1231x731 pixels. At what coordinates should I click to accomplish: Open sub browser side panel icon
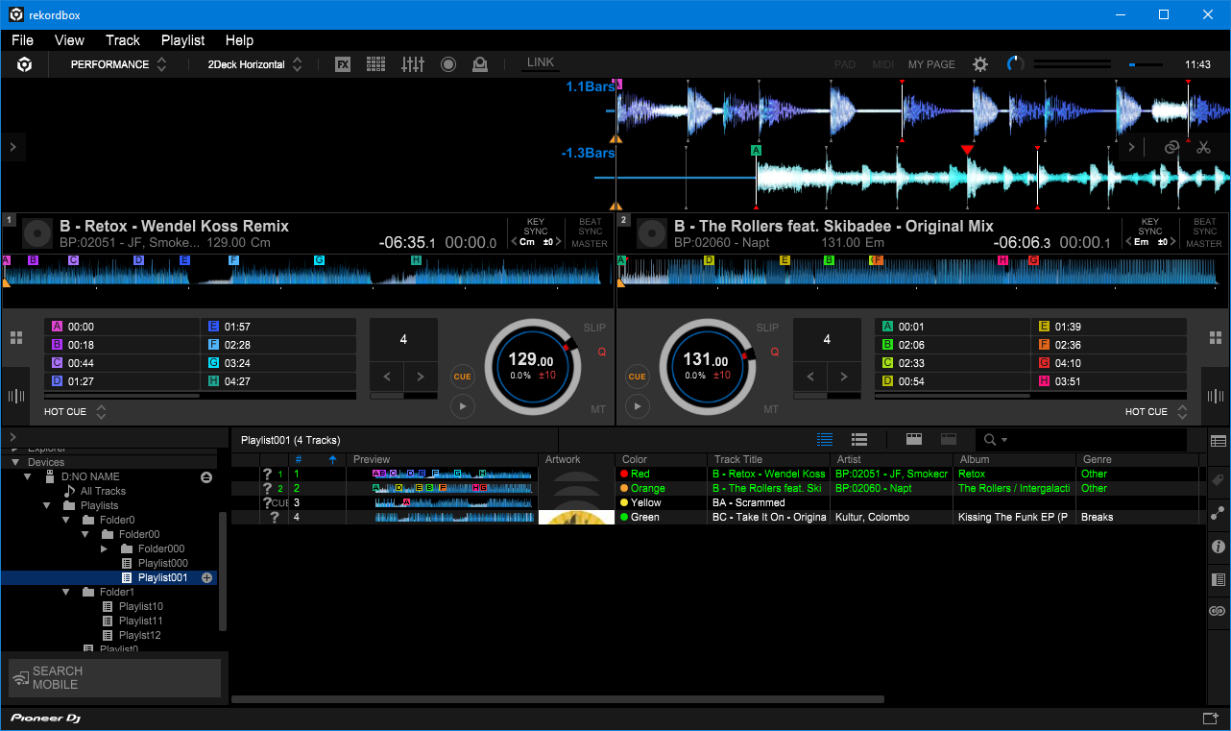click(1219, 579)
